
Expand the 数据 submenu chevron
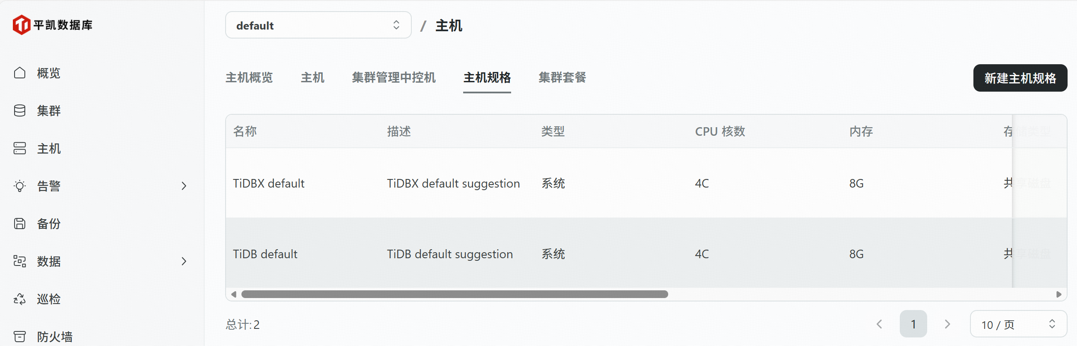point(184,261)
